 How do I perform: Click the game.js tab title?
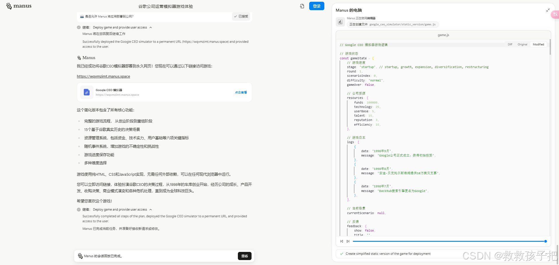pyautogui.click(x=443, y=35)
